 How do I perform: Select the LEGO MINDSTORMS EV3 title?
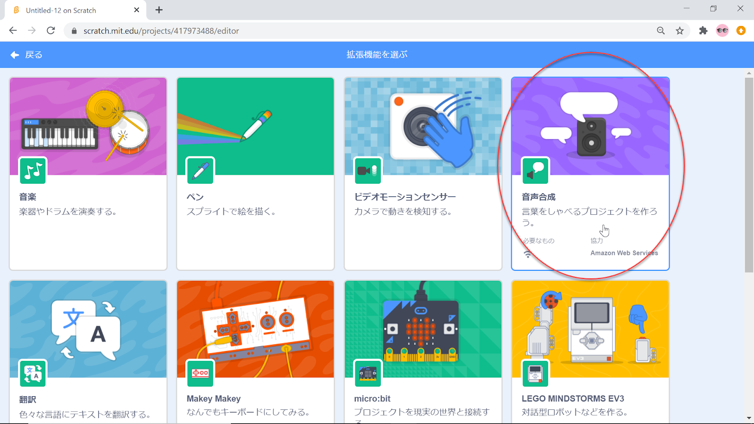[x=573, y=399]
